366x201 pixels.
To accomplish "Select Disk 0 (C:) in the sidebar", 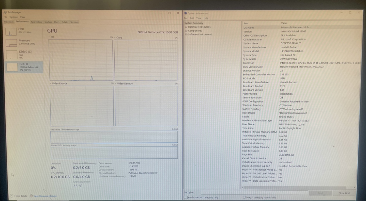I will point(24,54).
